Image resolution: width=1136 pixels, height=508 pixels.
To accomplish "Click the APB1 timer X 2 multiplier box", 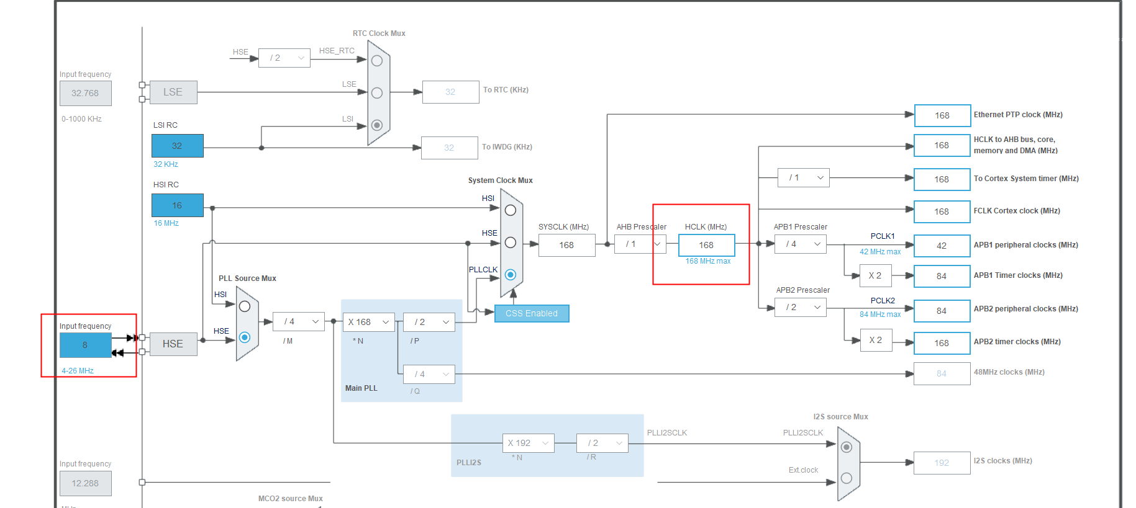I will [x=876, y=275].
